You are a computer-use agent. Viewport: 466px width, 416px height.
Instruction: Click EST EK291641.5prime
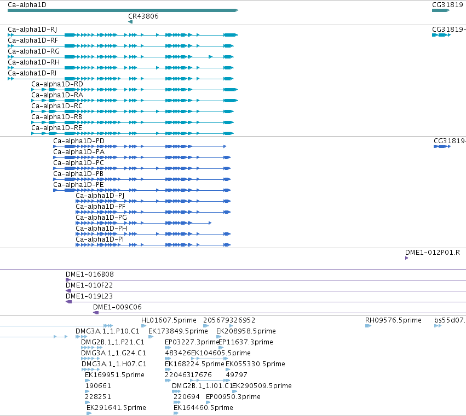[89, 413]
